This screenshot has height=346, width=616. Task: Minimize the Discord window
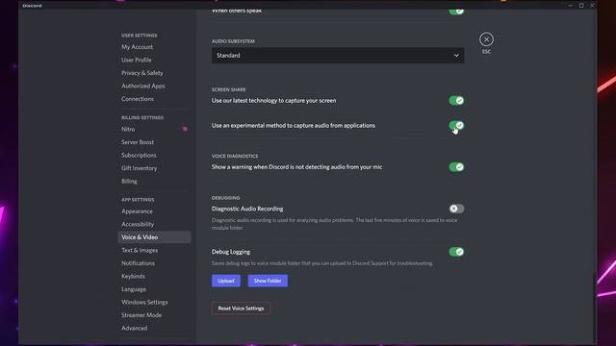tap(571, 6)
